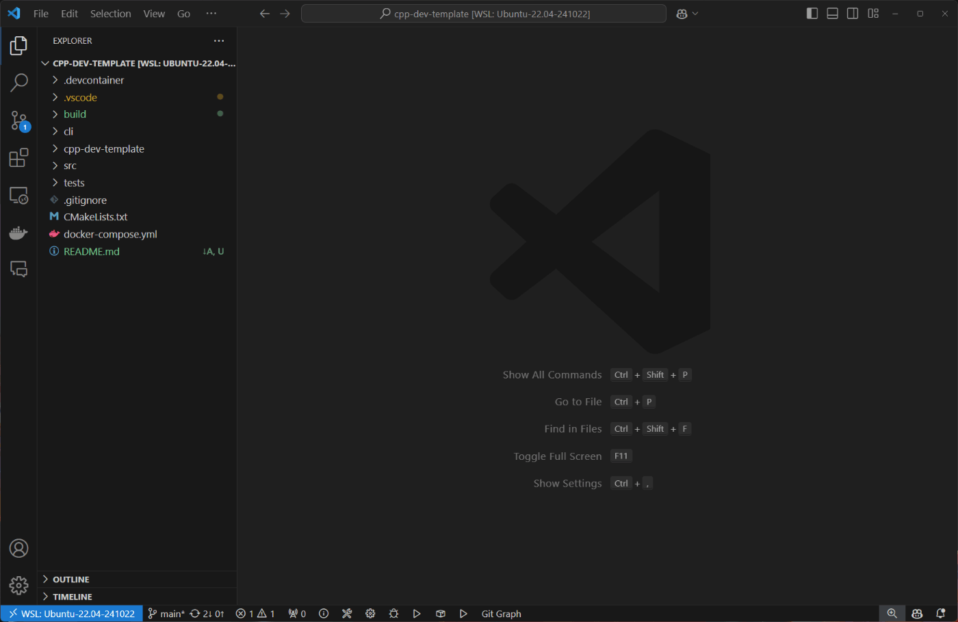Expand the .devcontainer folder

pos(137,80)
